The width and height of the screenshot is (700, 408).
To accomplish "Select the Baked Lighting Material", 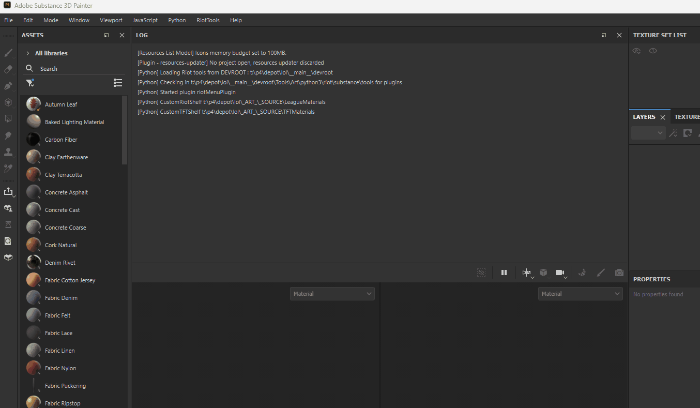I will [71, 122].
